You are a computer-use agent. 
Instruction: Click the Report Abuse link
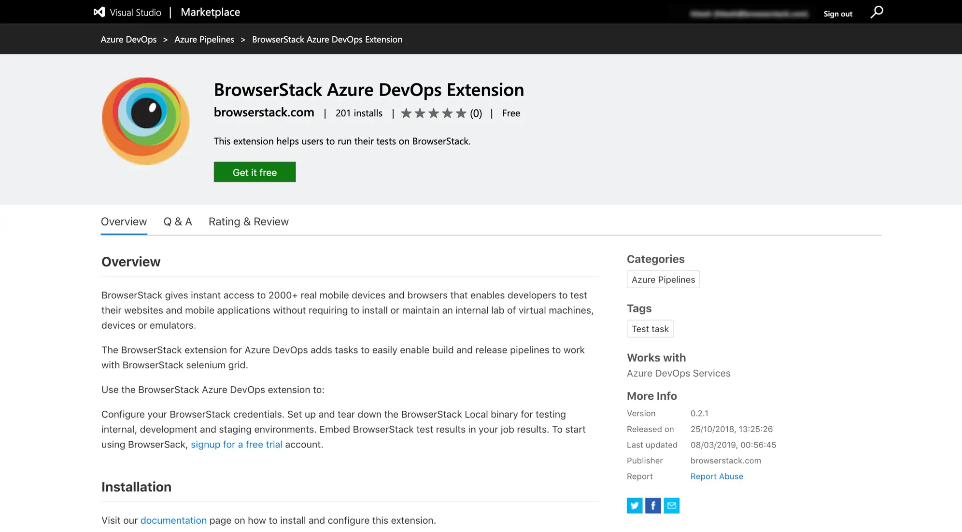(x=716, y=476)
